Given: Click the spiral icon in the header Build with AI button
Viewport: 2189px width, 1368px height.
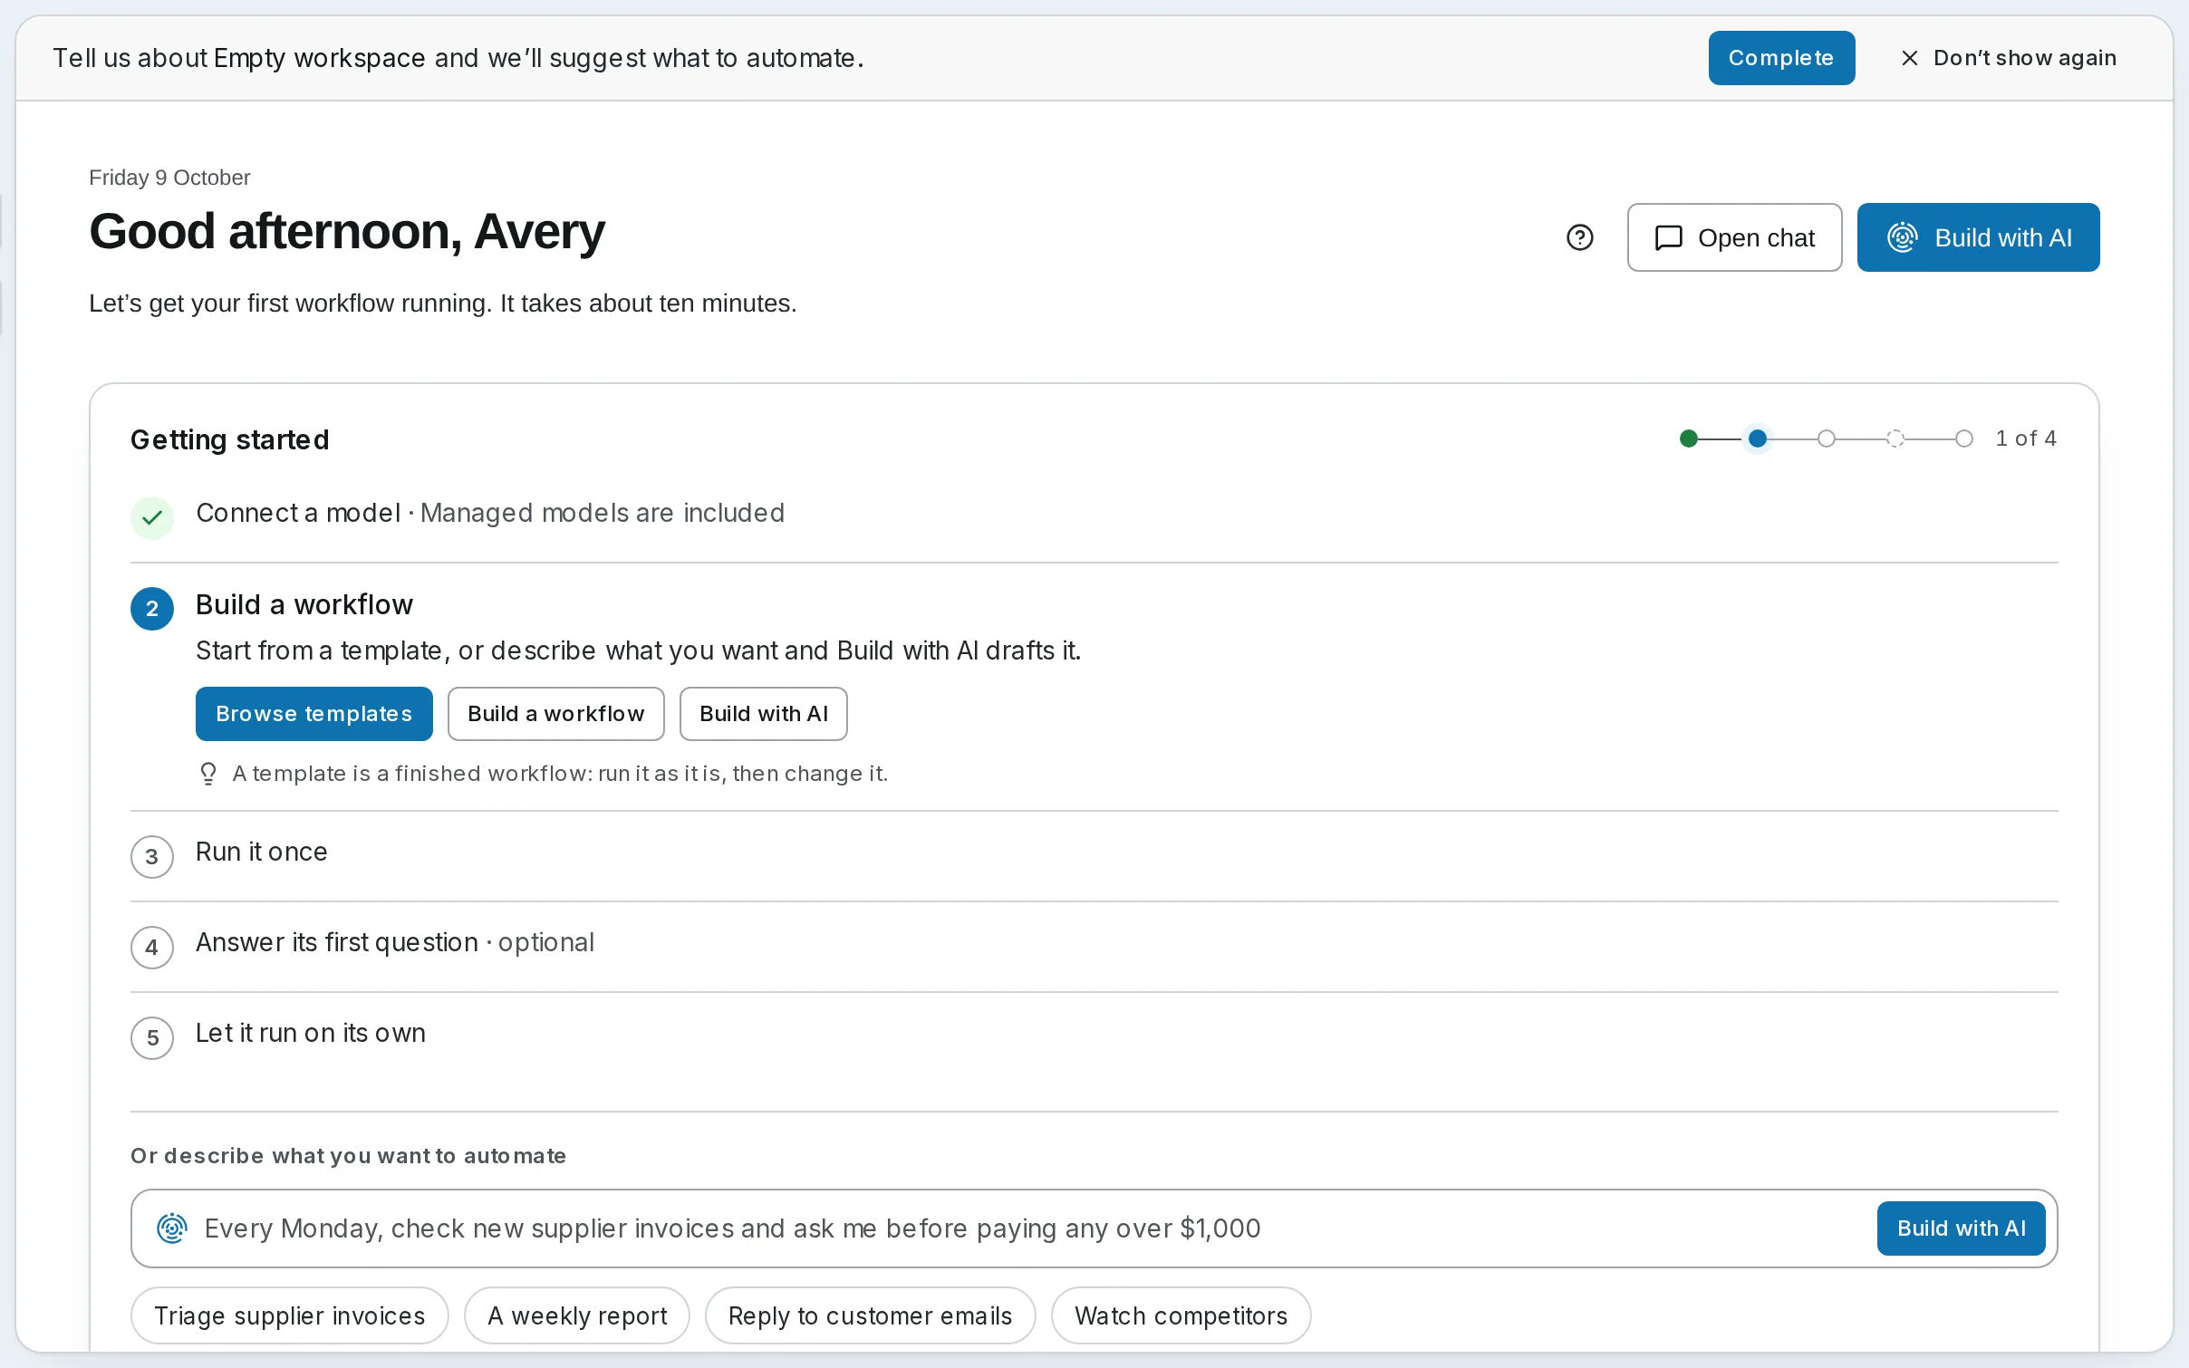Looking at the screenshot, I should click(x=1902, y=237).
